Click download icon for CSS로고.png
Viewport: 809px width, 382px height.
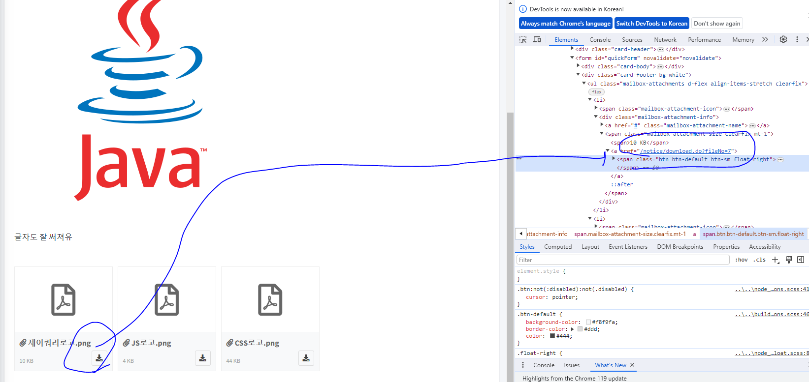coord(306,358)
